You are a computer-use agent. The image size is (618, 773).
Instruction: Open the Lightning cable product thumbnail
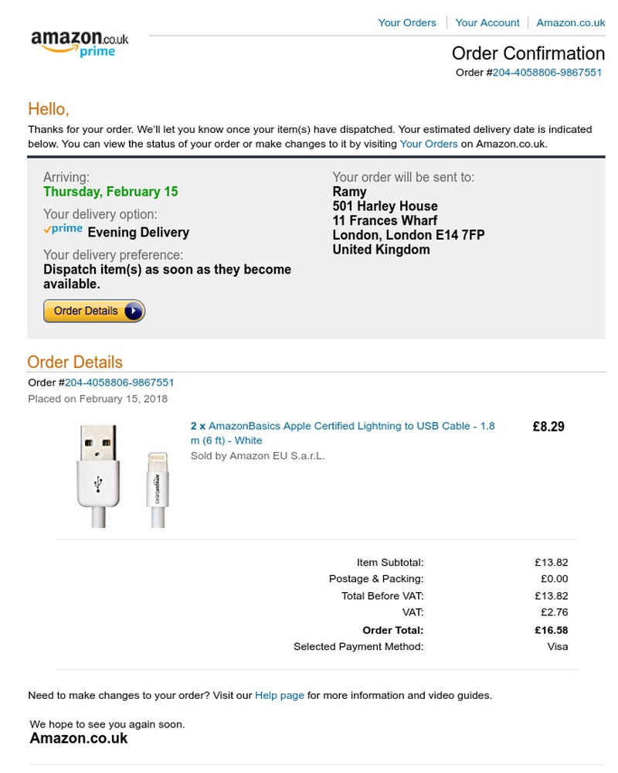click(120, 474)
